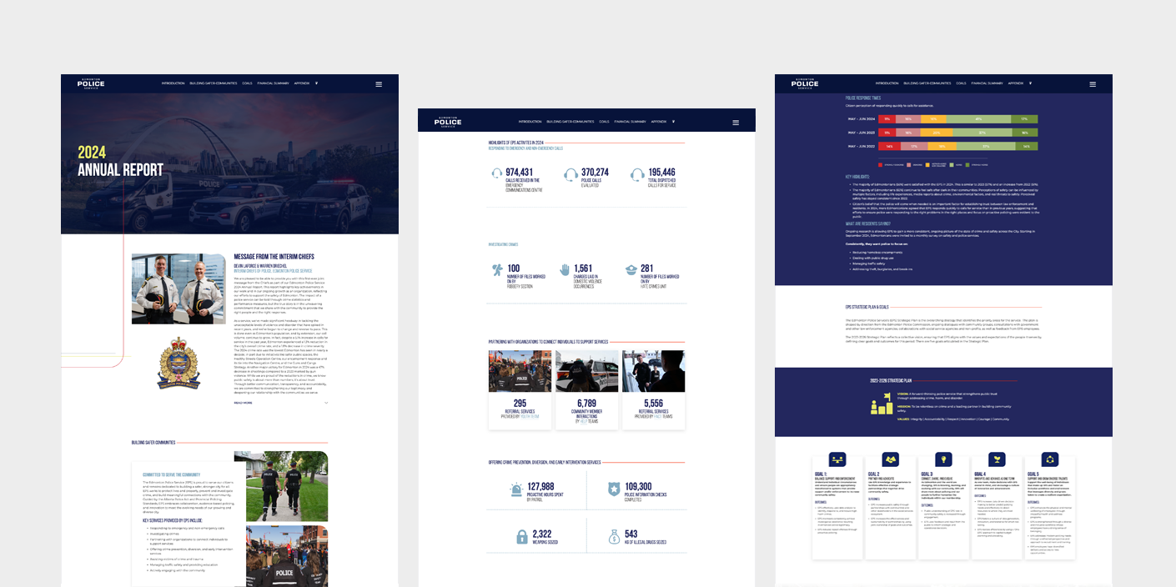Click '2024 Annual Report' hero title
Image resolution: width=1176 pixels, height=587 pixels.
pos(120,162)
